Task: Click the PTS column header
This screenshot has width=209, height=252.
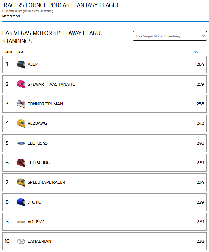Action: tap(195, 52)
